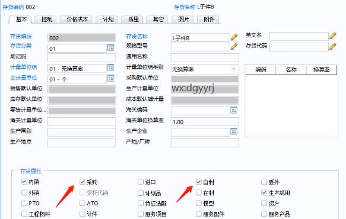Switch to the 控制 tab
Viewport: 346px width, 219px height.
[46, 20]
